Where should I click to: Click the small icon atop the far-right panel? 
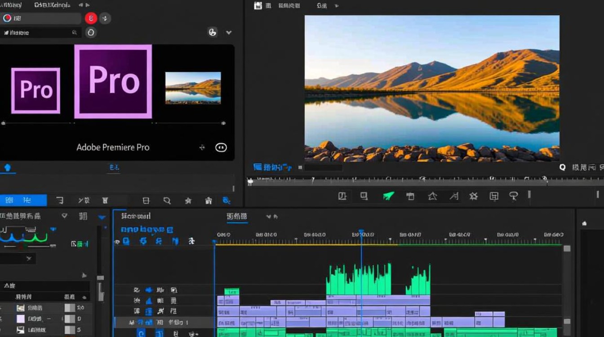pyautogui.click(x=584, y=223)
